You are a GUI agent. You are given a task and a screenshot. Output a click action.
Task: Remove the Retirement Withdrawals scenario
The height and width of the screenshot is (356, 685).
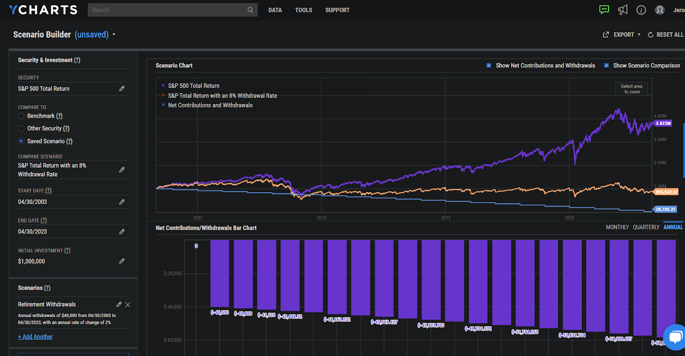pos(128,305)
